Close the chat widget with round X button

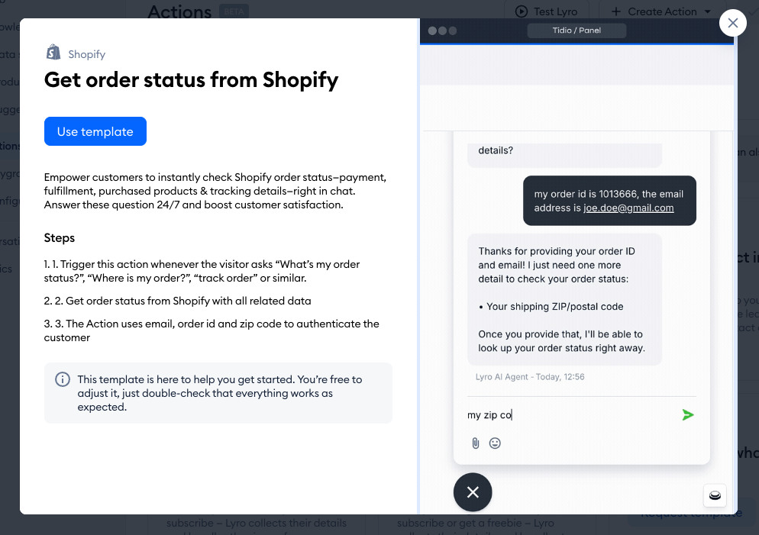(473, 492)
